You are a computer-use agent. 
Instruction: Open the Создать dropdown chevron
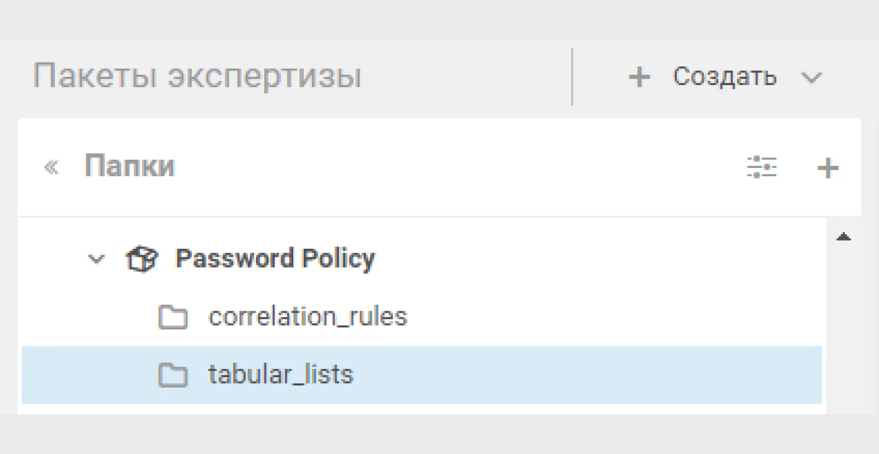coord(811,77)
